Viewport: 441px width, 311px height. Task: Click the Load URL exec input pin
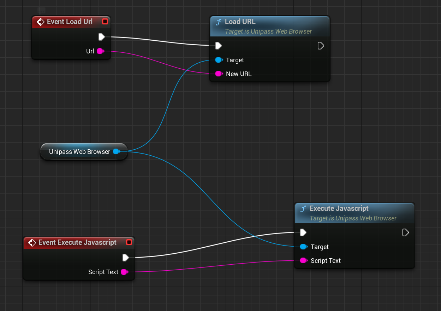click(x=219, y=46)
